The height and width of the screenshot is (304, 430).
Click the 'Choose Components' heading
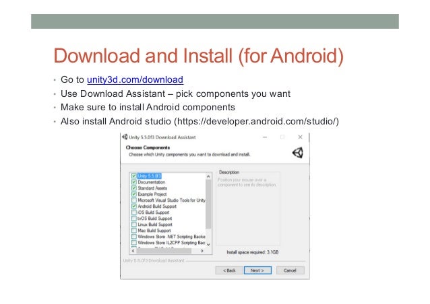tap(148, 147)
